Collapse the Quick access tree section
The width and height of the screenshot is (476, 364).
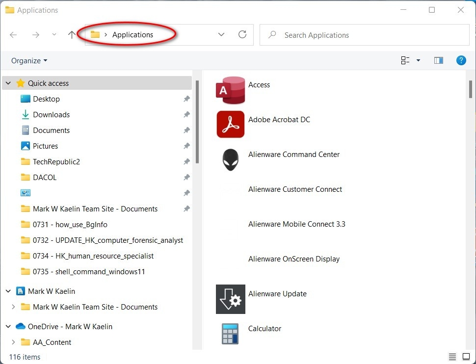pos(8,83)
